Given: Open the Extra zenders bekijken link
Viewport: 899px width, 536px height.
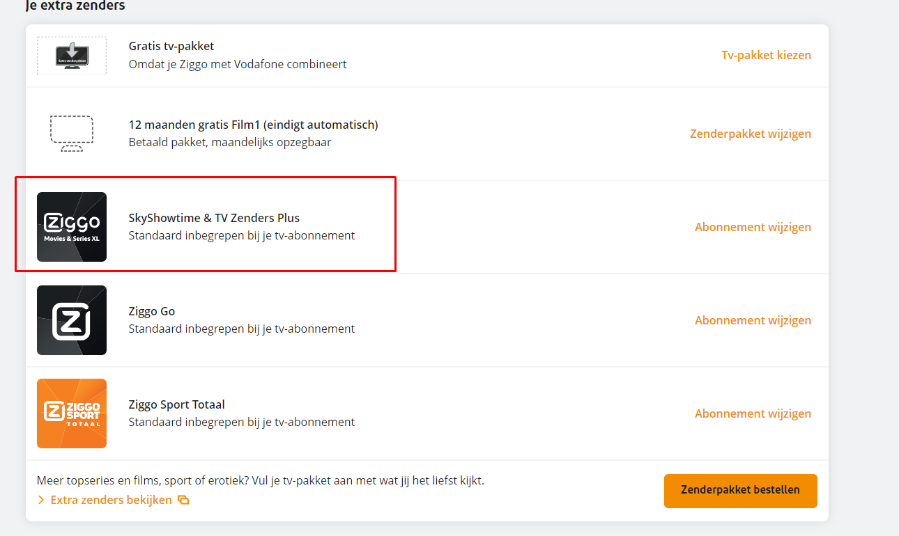Looking at the screenshot, I should (x=111, y=500).
